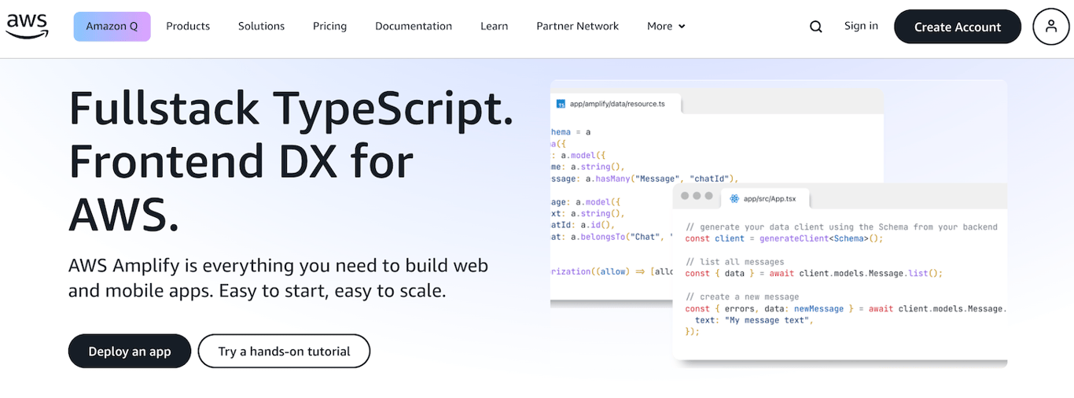Image resolution: width=1074 pixels, height=398 pixels.
Task: Click the Create Account button
Action: pos(957,27)
